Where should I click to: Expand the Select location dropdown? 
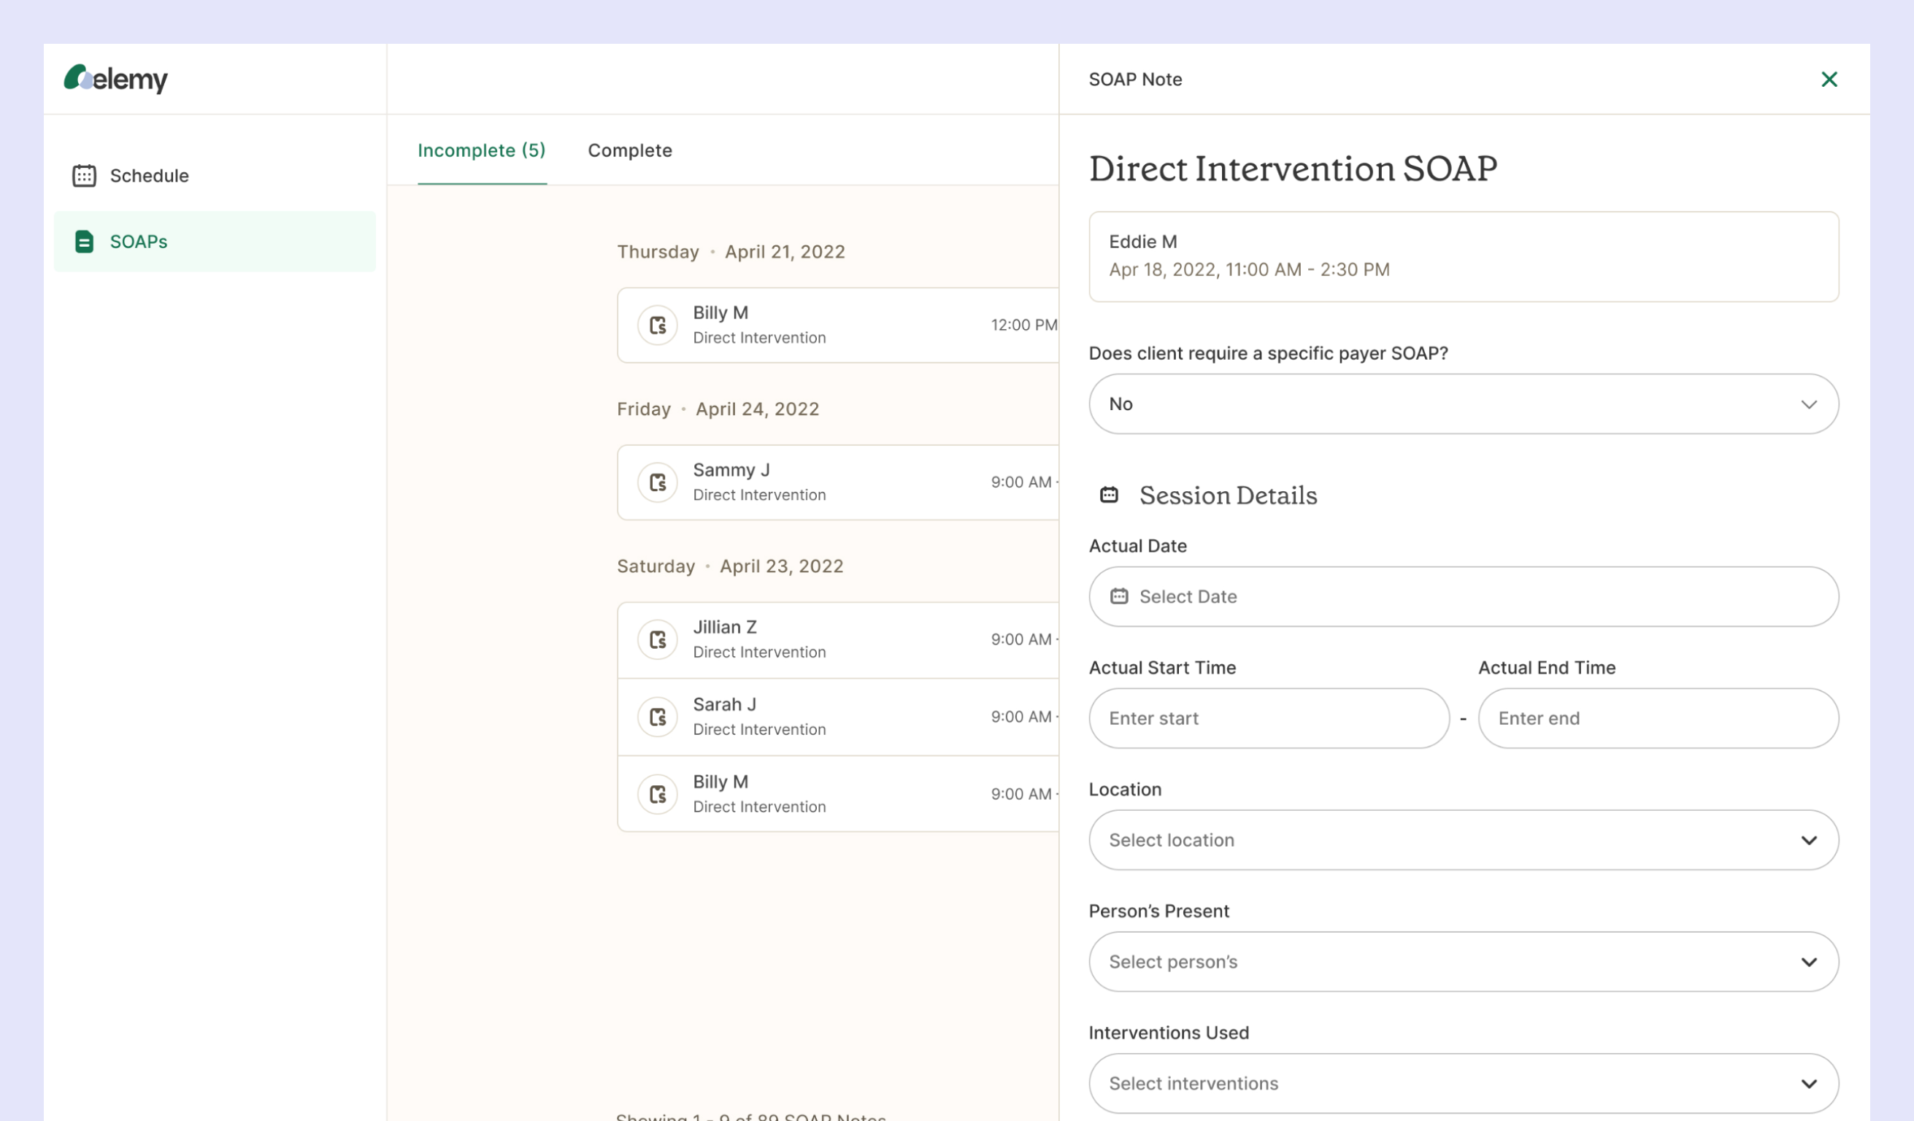click(x=1463, y=840)
